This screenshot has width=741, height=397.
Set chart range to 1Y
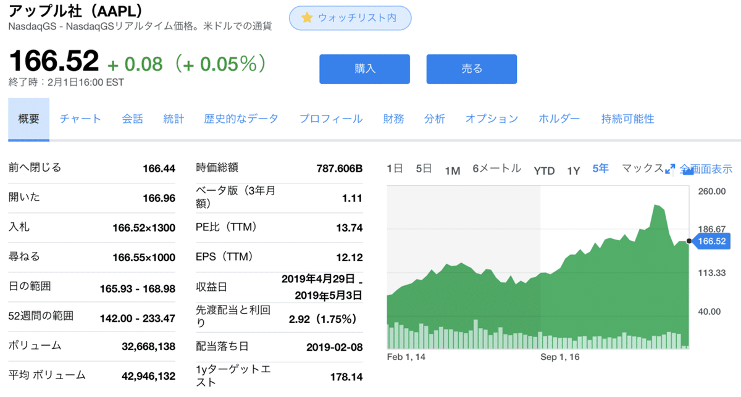click(x=574, y=171)
